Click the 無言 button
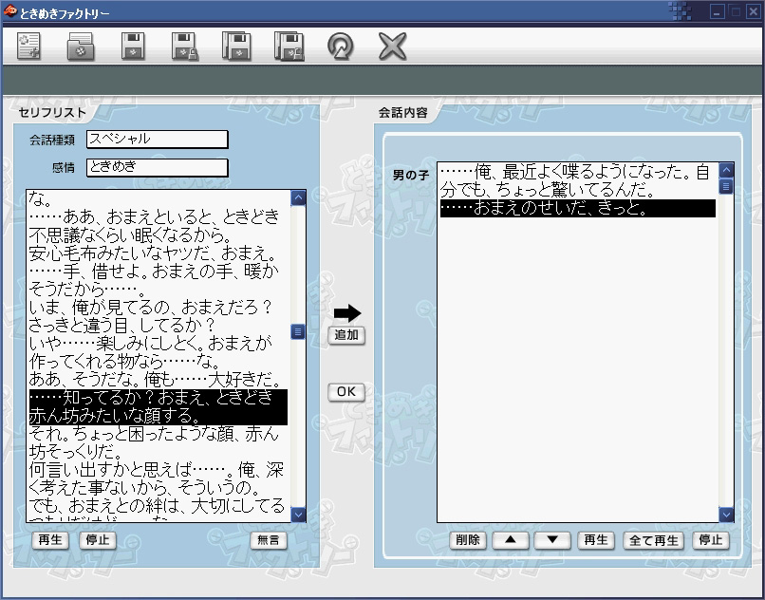The width and height of the screenshot is (765, 600). [269, 540]
